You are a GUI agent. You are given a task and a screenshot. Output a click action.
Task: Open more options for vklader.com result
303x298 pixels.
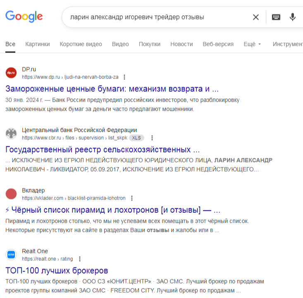tap(132, 198)
